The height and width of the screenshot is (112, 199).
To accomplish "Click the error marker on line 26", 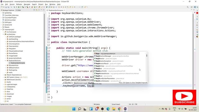I will click(x=47, y=86).
